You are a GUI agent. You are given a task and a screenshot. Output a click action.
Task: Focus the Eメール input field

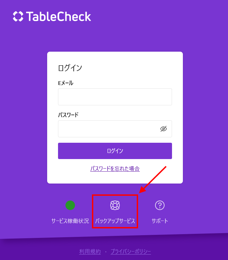click(x=115, y=97)
